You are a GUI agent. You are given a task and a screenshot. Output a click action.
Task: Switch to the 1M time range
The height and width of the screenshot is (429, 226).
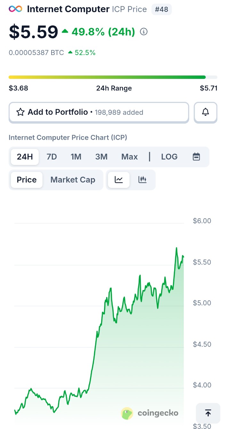point(76,157)
